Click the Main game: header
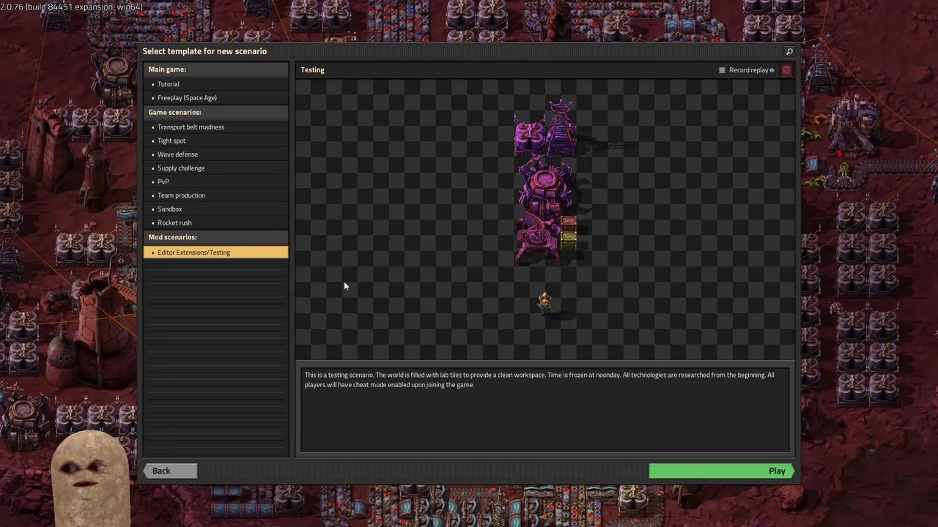Image resolution: width=938 pixels, height=527 pixels. tap(216, 70)
